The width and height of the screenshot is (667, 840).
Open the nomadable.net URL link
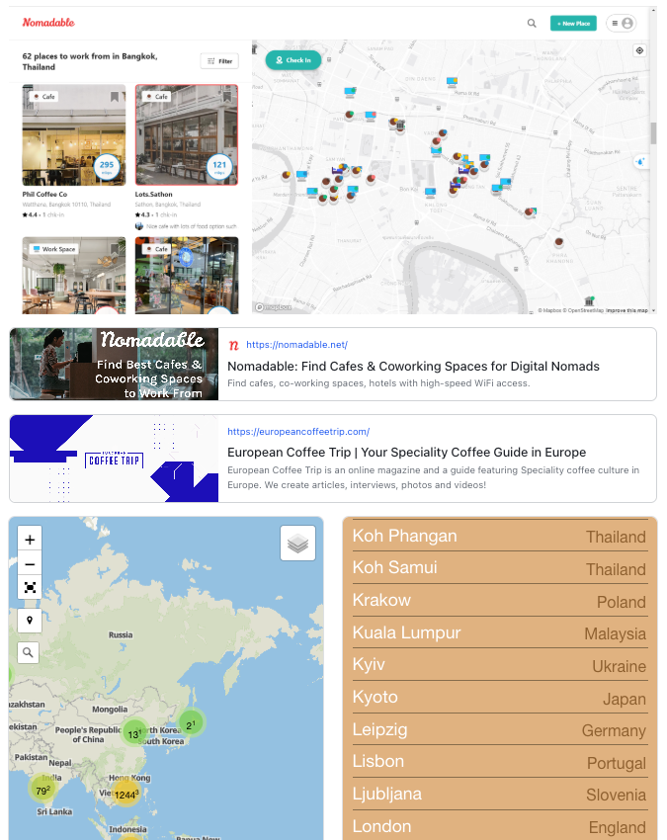tap(296, 345)
